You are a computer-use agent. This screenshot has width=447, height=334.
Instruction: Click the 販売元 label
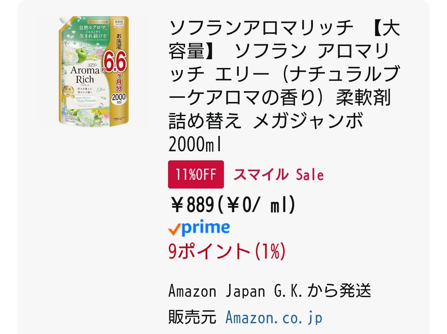click(x=192, y=318)
